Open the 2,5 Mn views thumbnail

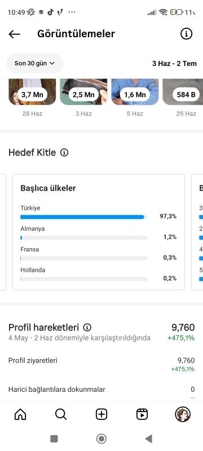click(83, 92)
